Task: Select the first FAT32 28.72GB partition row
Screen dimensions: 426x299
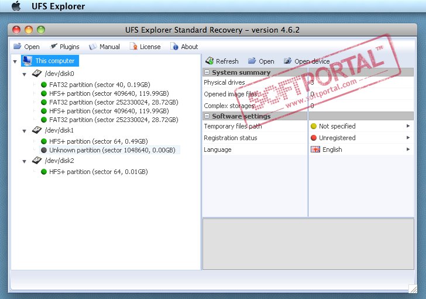Action: 114,102
